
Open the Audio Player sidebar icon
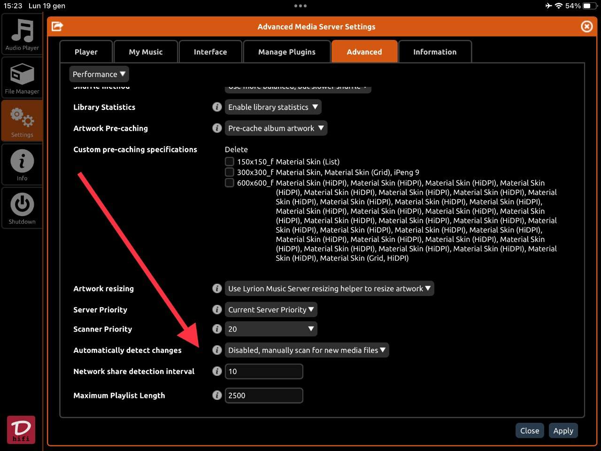[22, 34]
